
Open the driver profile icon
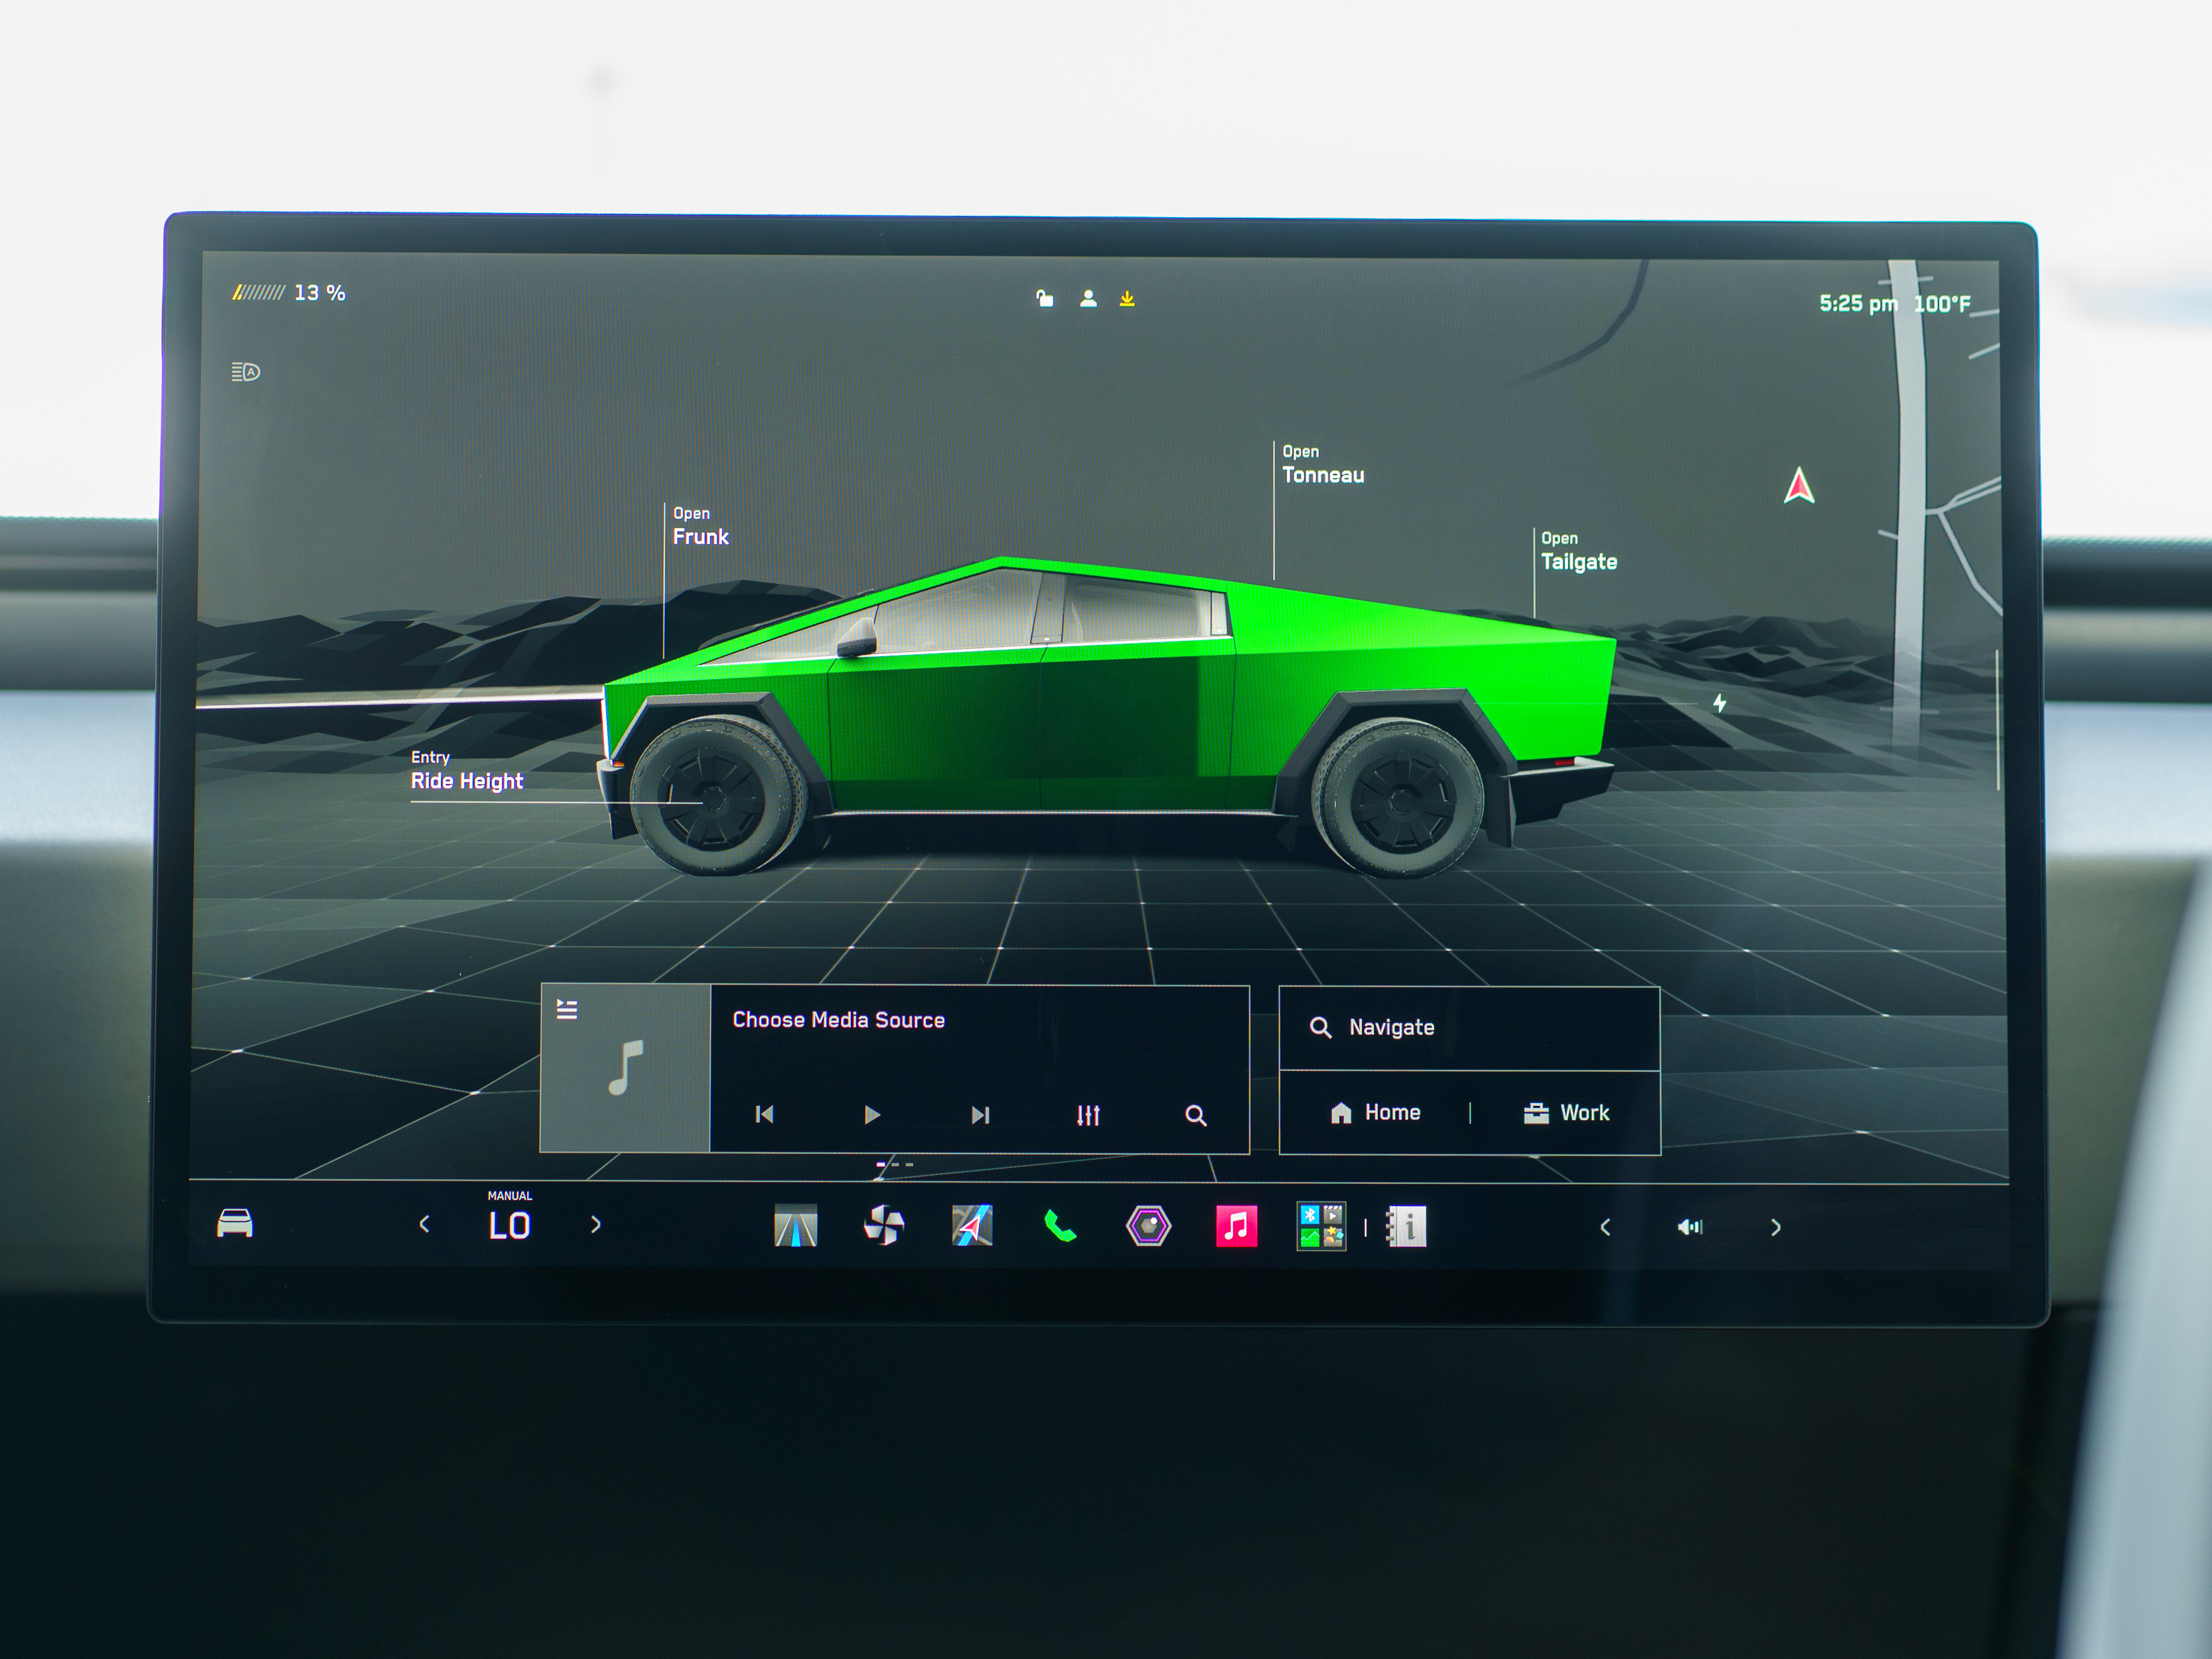pos(1088,298)
